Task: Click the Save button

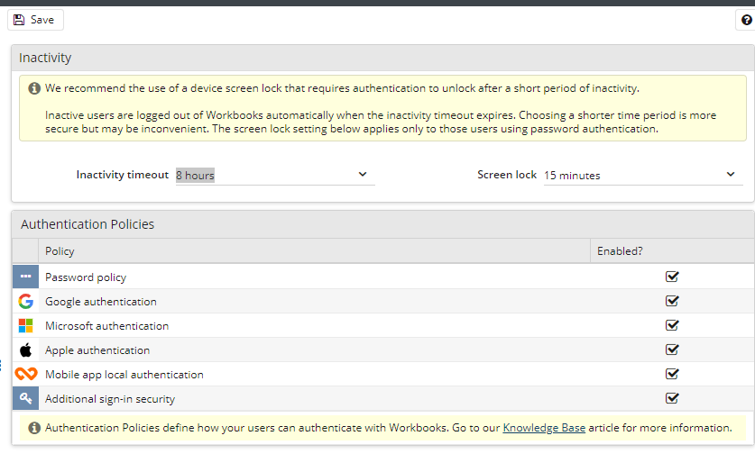Action: pos(35,20)
